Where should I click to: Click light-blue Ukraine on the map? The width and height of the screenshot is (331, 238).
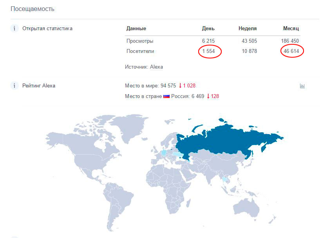coord(178,154)
